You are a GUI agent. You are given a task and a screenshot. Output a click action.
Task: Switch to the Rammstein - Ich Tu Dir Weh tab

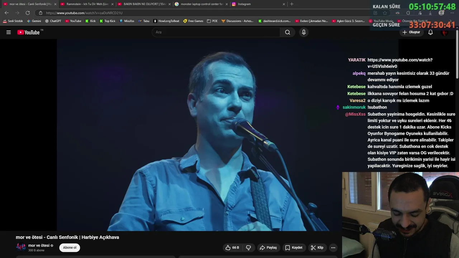pos(87,4)
